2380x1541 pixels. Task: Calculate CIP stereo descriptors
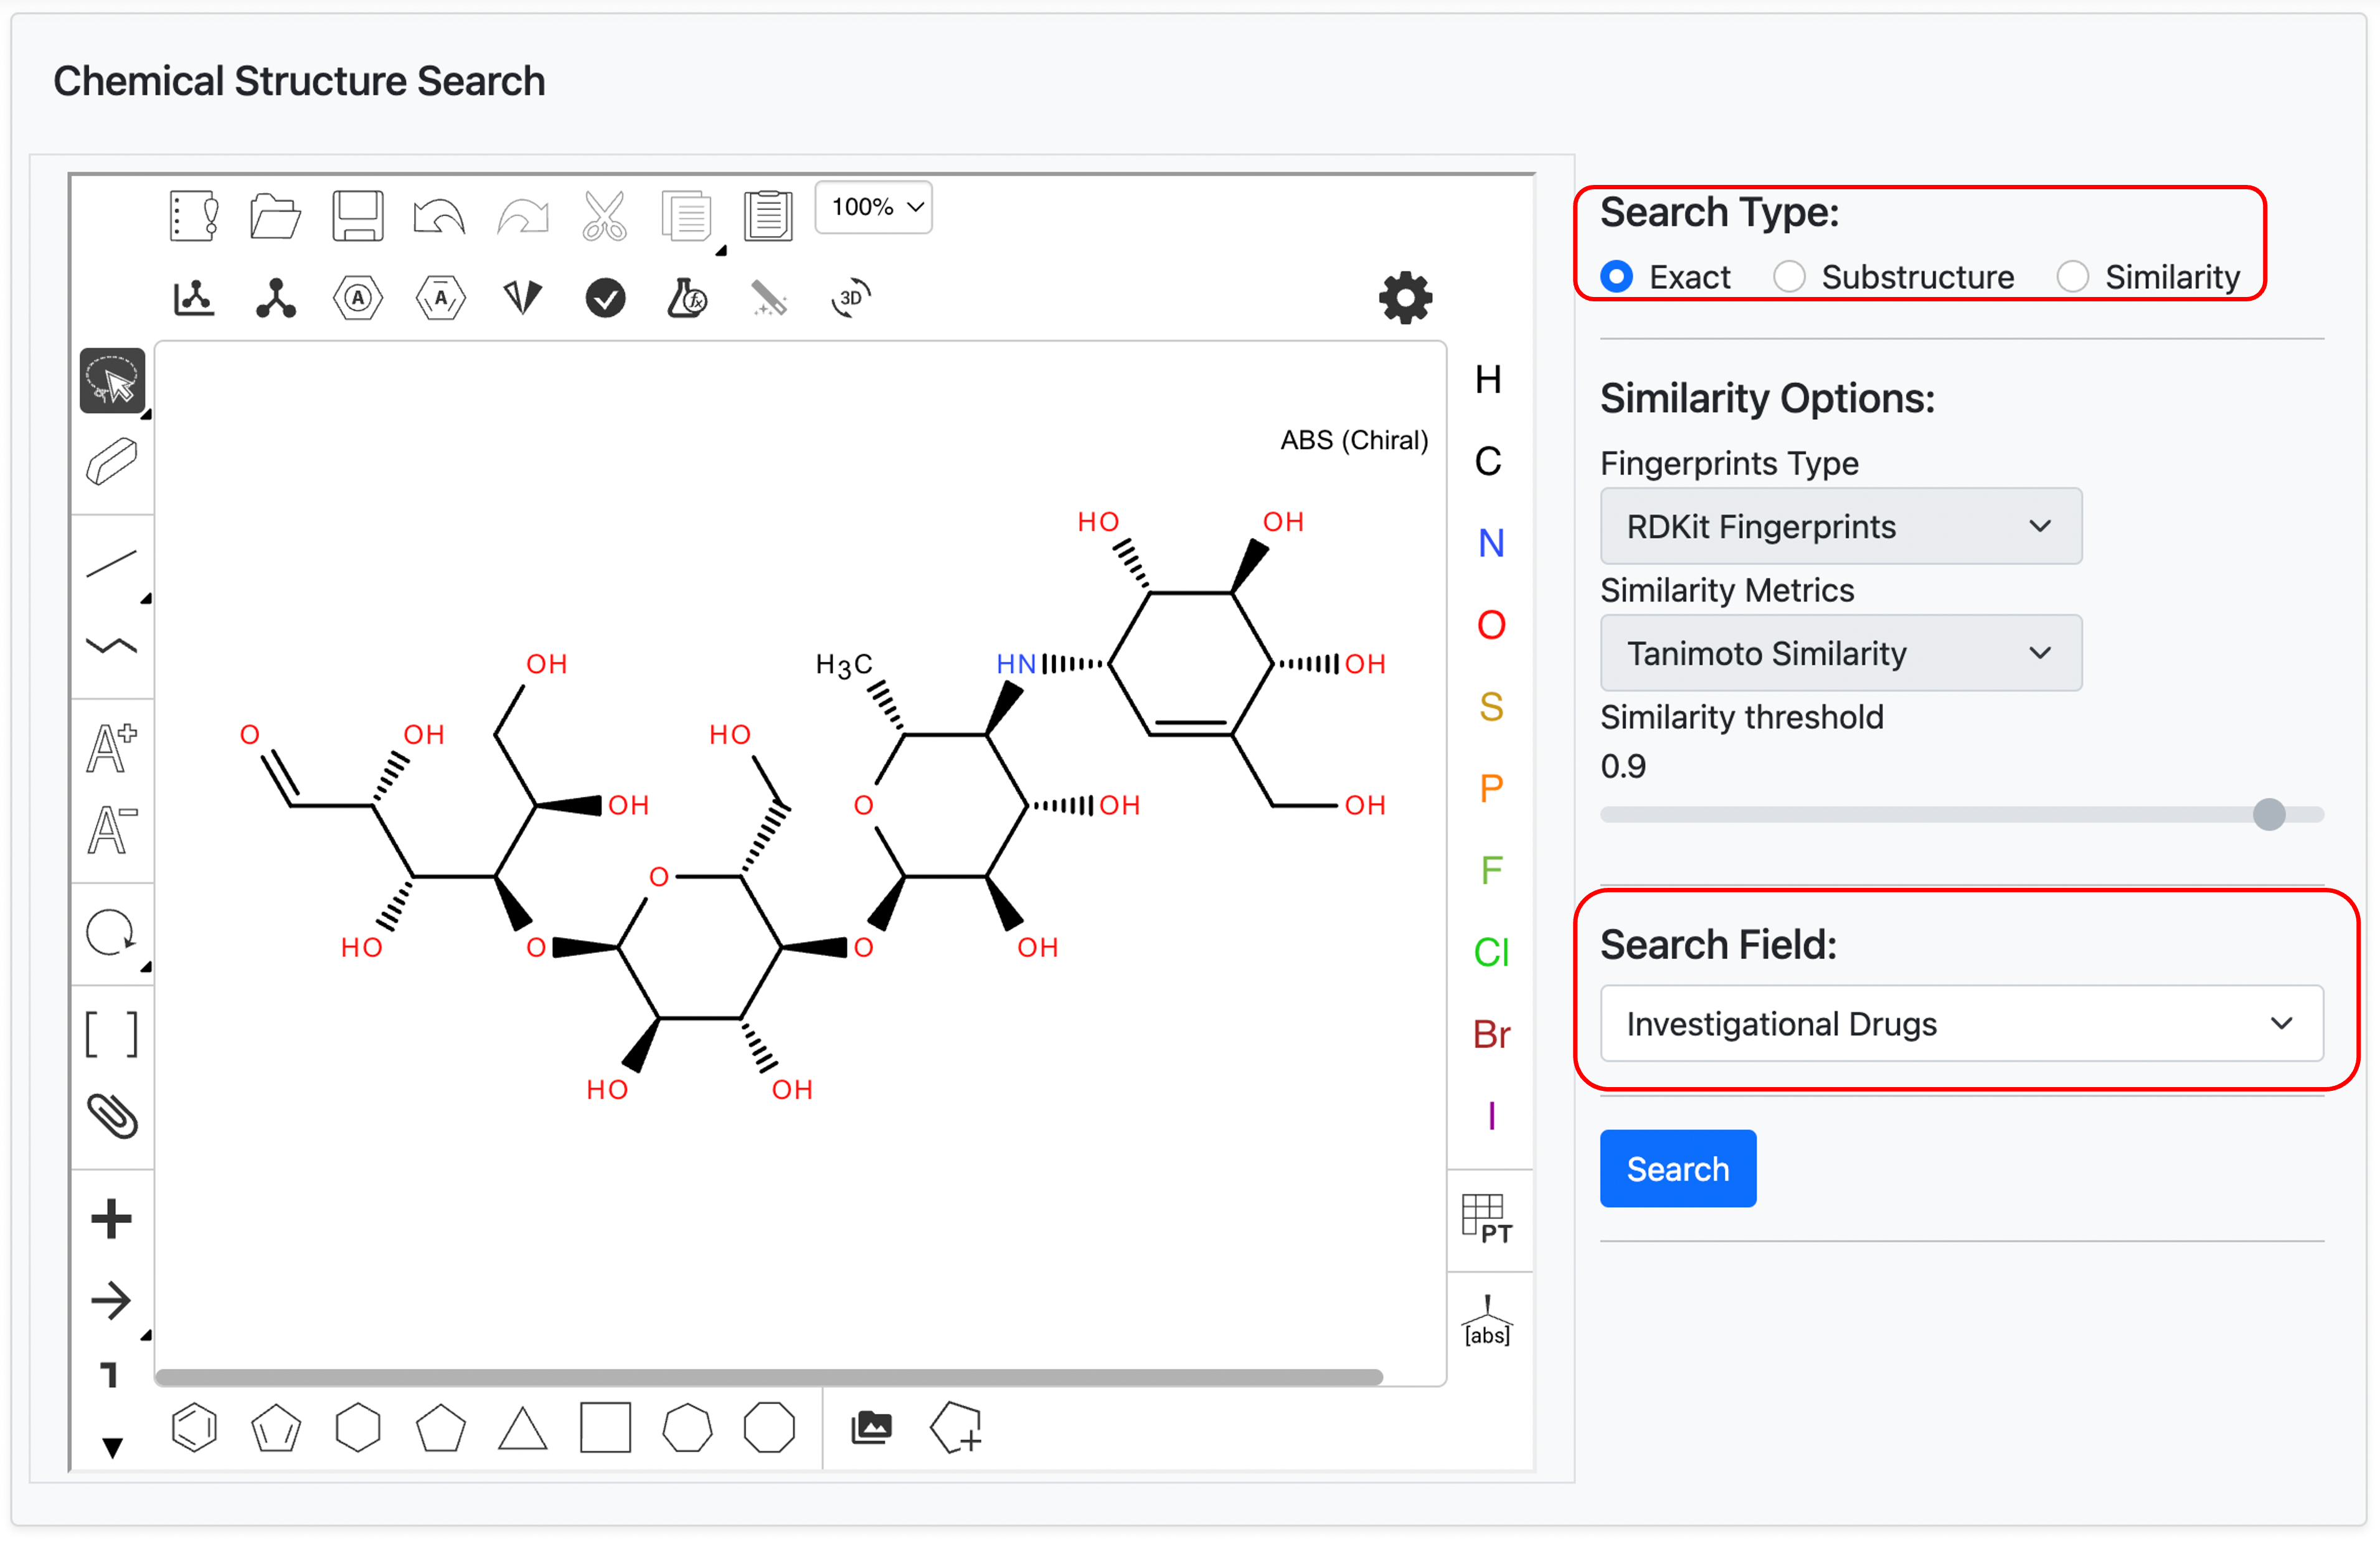coord(522,298)
